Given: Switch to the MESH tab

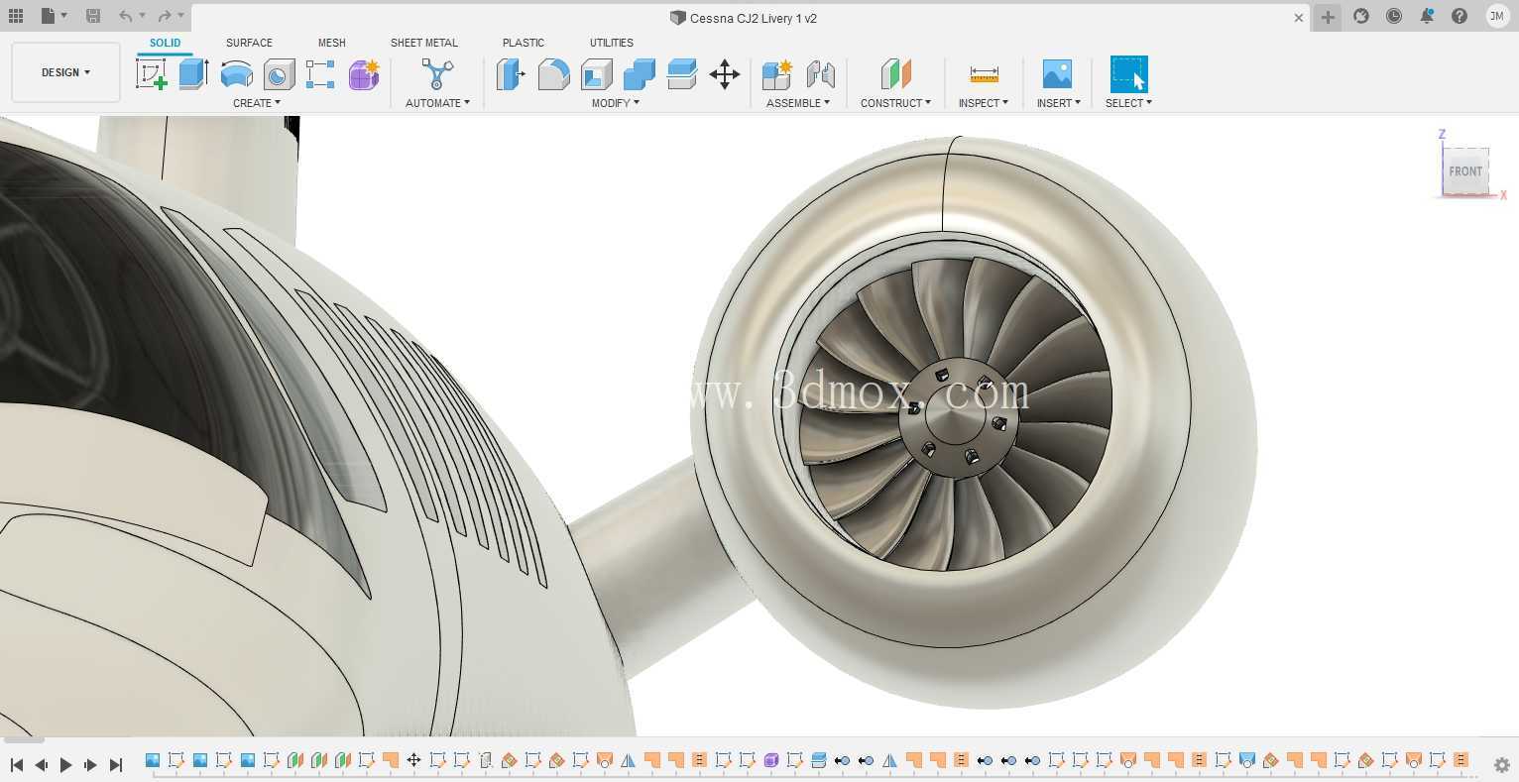Looking at the screenshot, I should click(332, 43).
